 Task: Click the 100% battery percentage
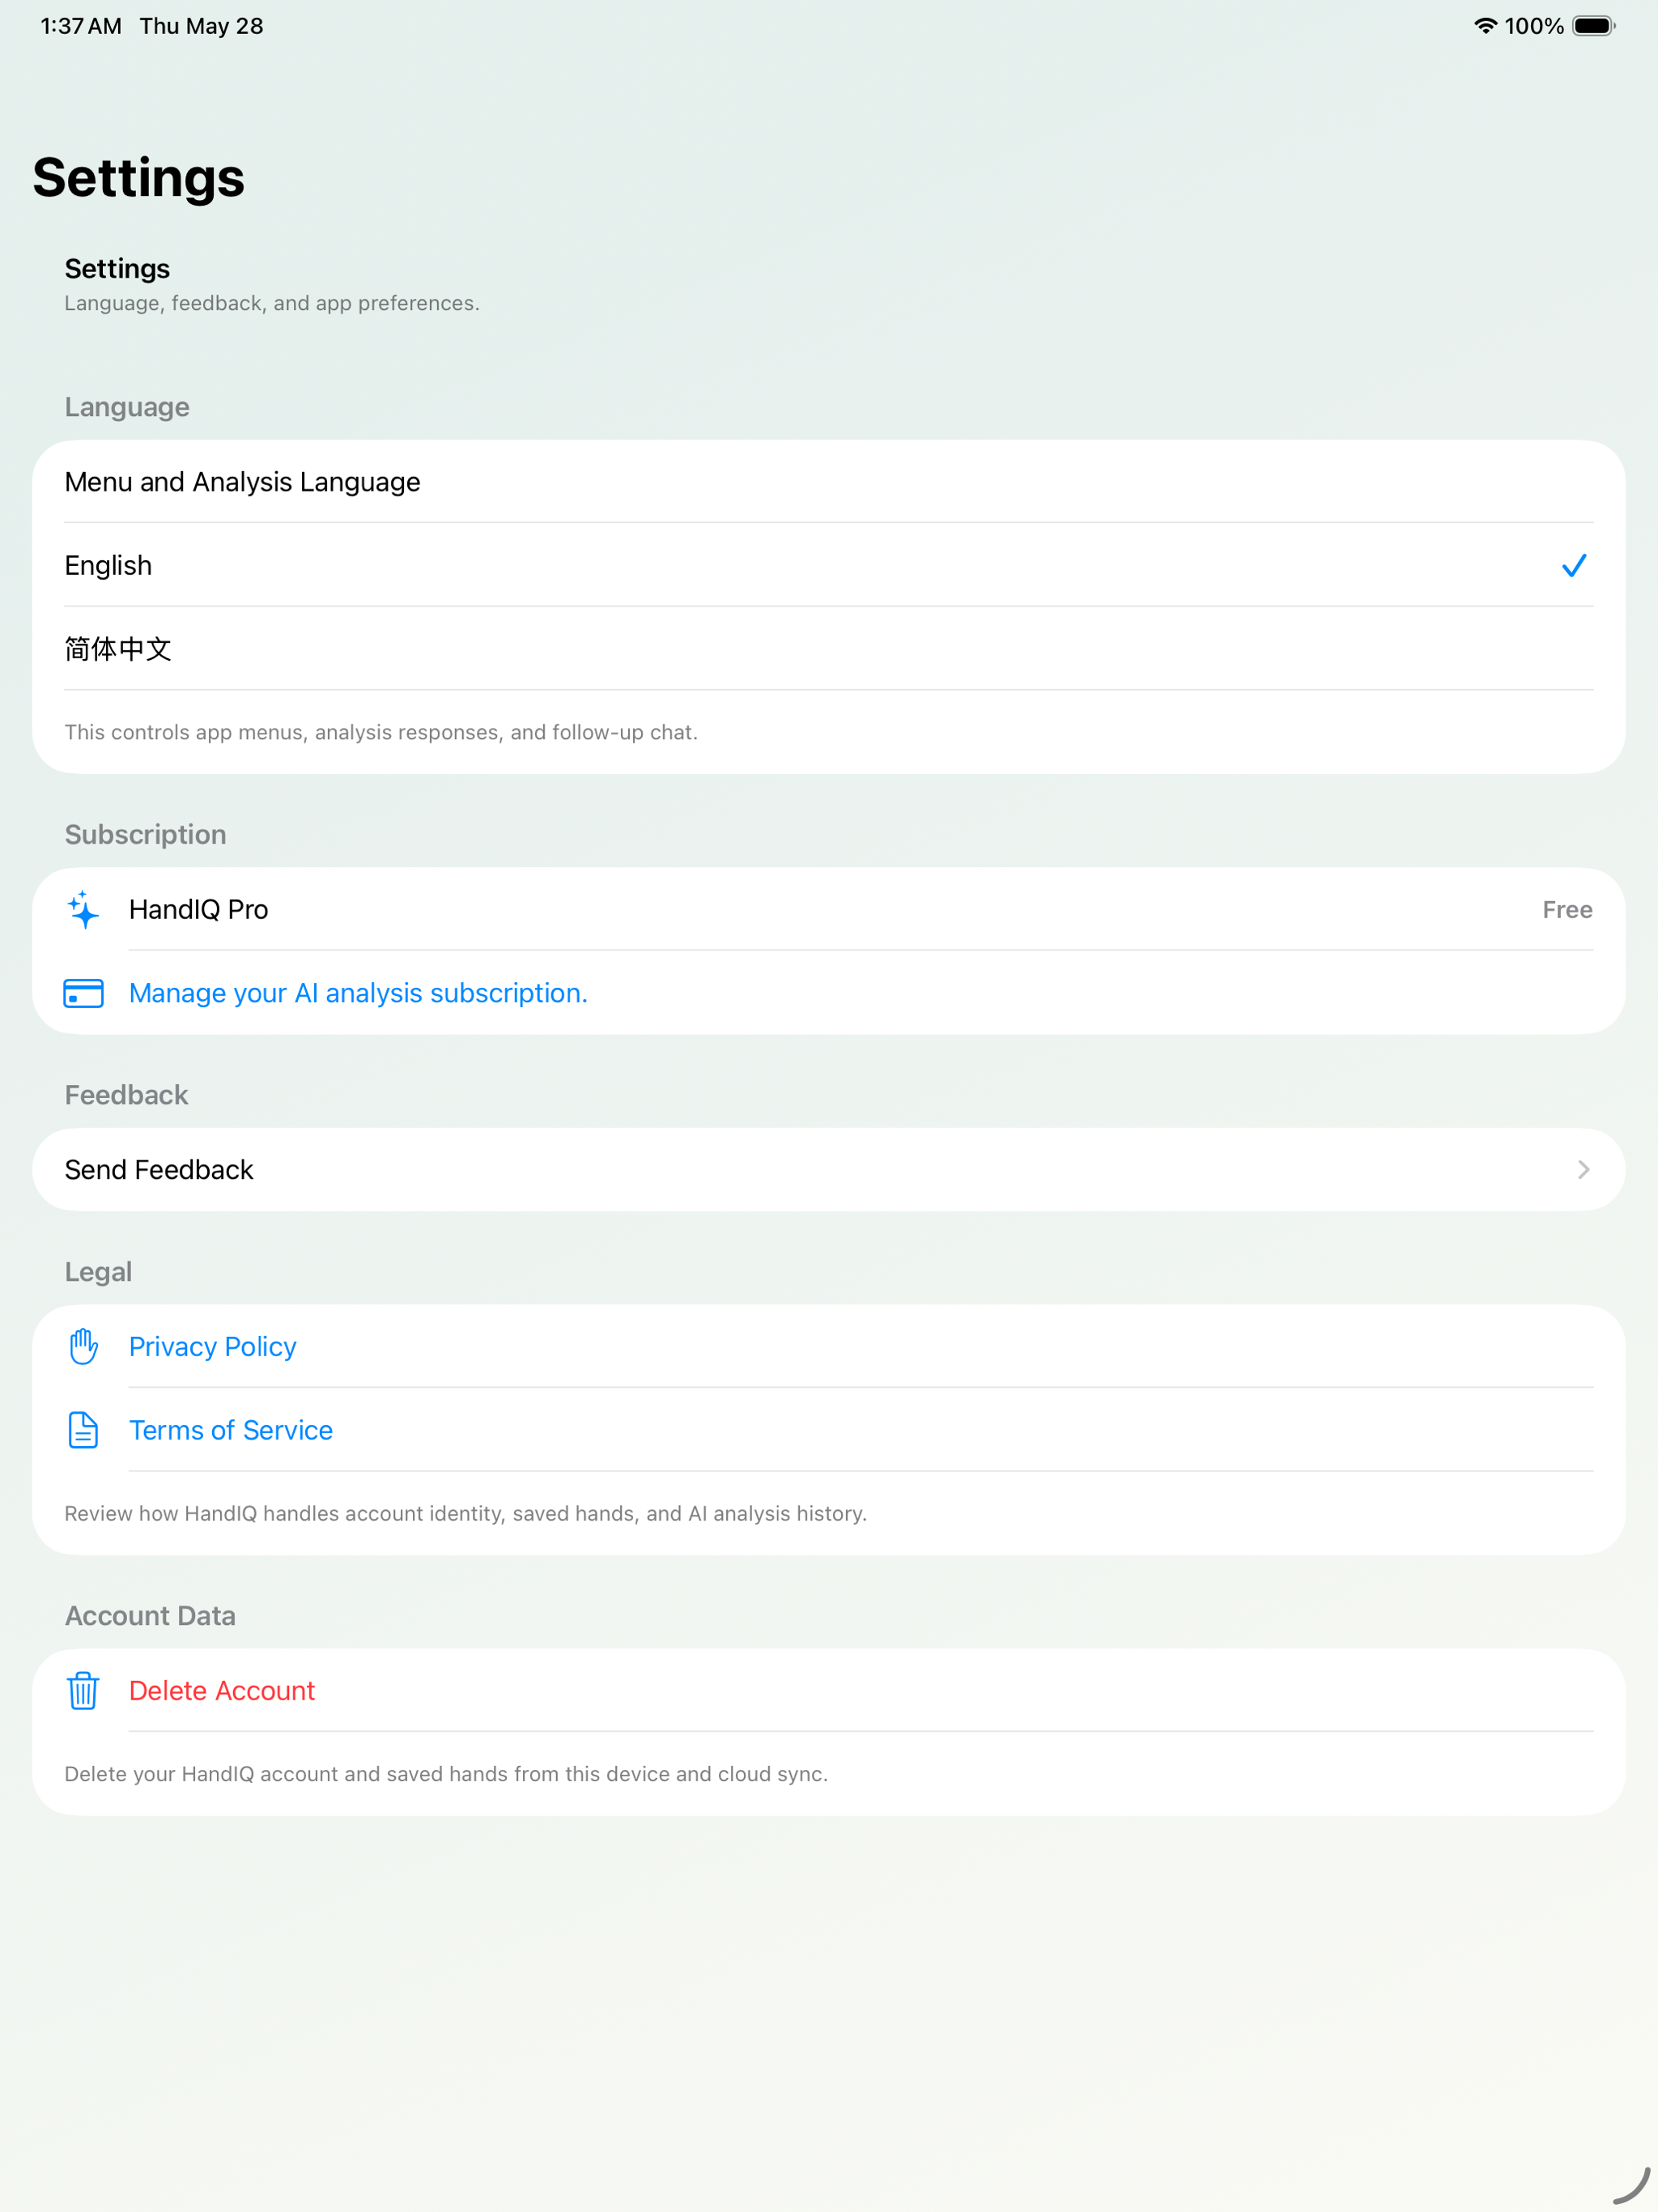1534,26
